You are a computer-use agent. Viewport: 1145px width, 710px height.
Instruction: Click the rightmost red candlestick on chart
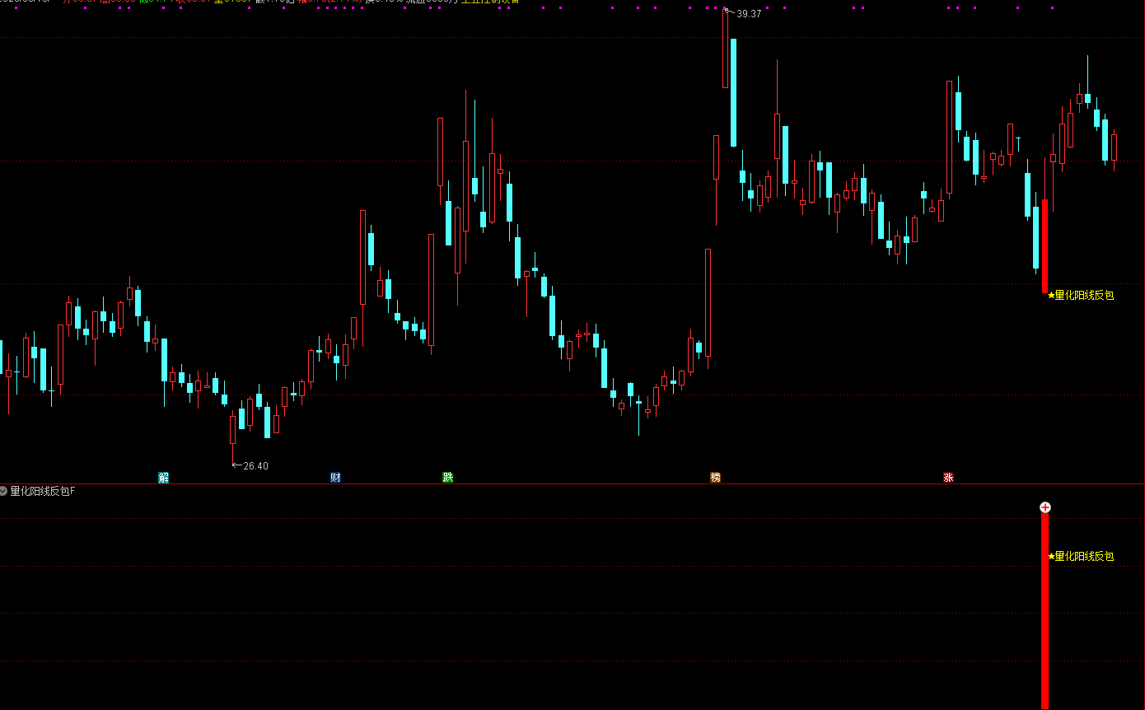click(x=1114, y=147)
